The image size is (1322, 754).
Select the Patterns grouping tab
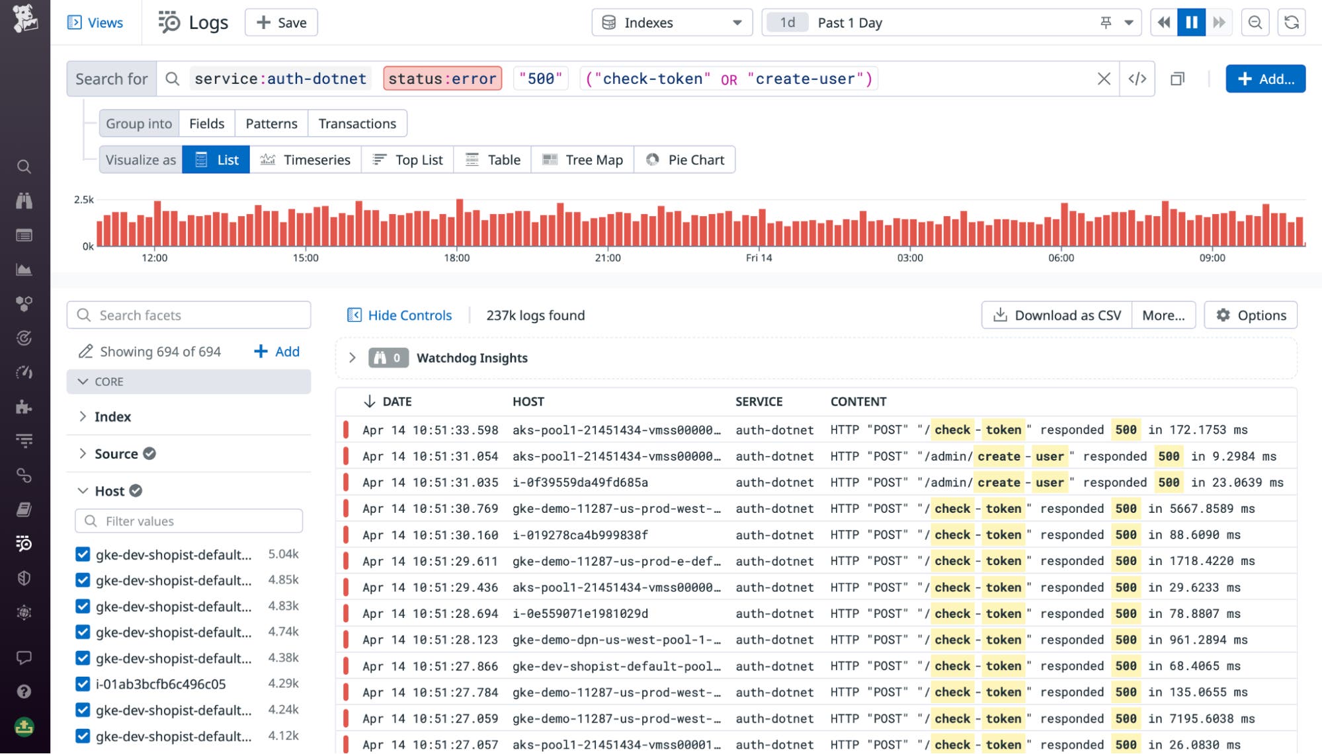pyautogui.click(x=271, y=123)
